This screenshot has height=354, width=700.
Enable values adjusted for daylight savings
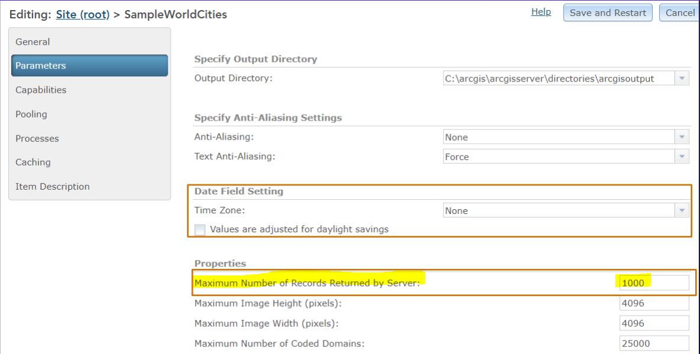(x=200, y=230)
